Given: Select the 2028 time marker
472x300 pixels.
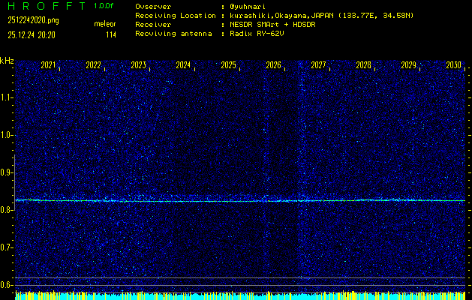Looking at the screenshot, I should pos(363,66).
